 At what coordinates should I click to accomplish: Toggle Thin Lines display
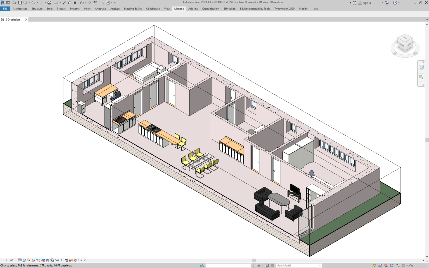click(x=95, y=3)
